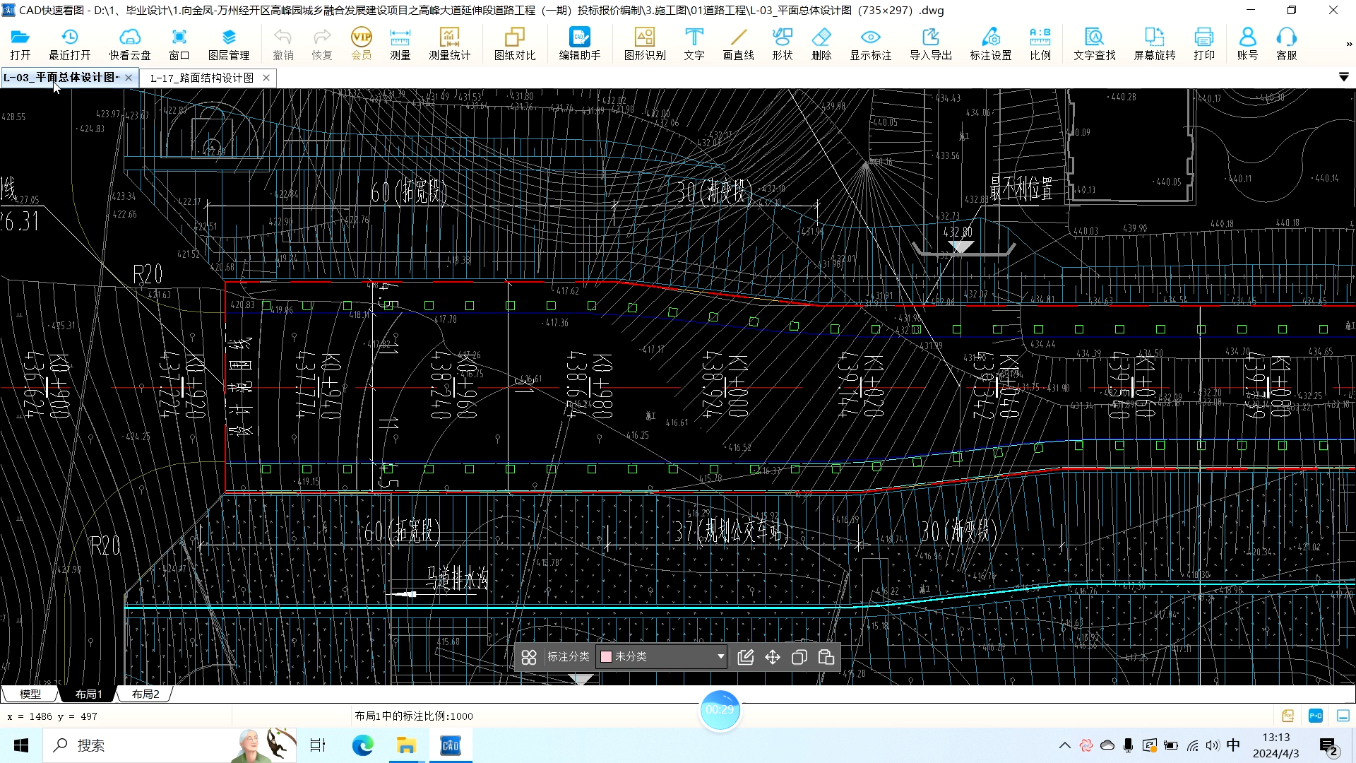This screenshot has width=1356, height=763.
Task: Switch to the 布局2 layout tab
Action: [145, 694]
